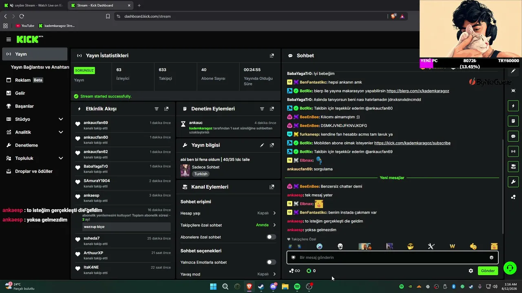
Task: Toggle moderation log document widget in right sidebar
Action: [513, 121]
